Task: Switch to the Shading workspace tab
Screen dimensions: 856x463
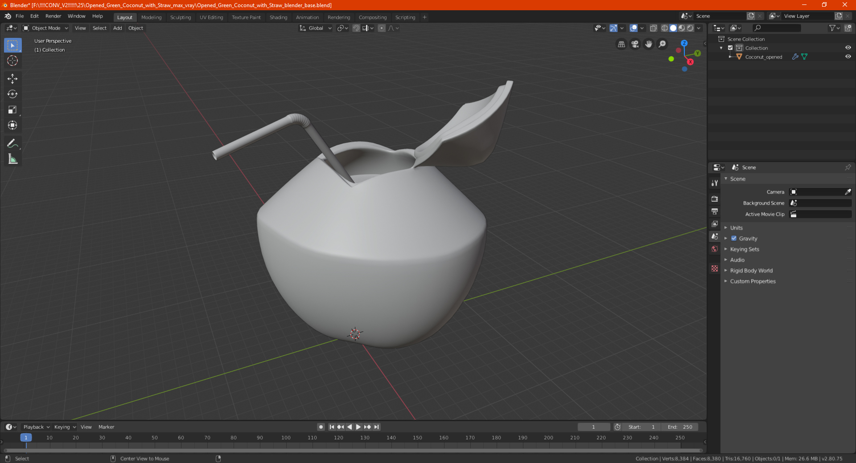Action: pyautogui.click(x=278, y=17)
